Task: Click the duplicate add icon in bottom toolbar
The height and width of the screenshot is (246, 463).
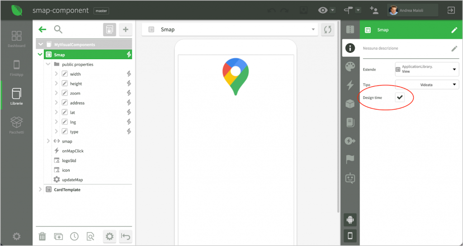Action: (58, 236)
